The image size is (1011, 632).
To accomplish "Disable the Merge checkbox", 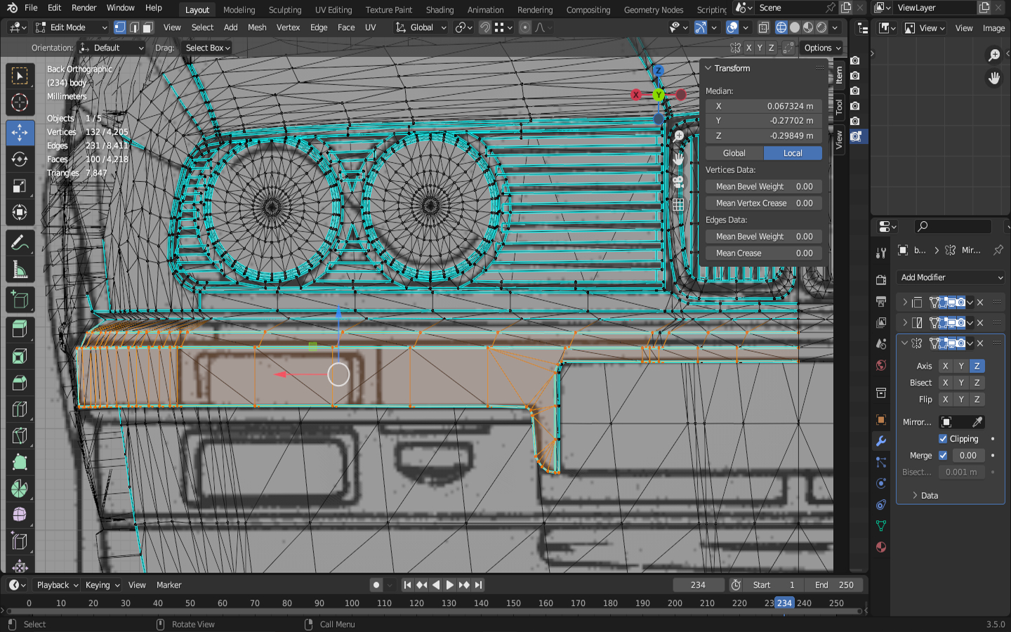I will click(943, 456).
